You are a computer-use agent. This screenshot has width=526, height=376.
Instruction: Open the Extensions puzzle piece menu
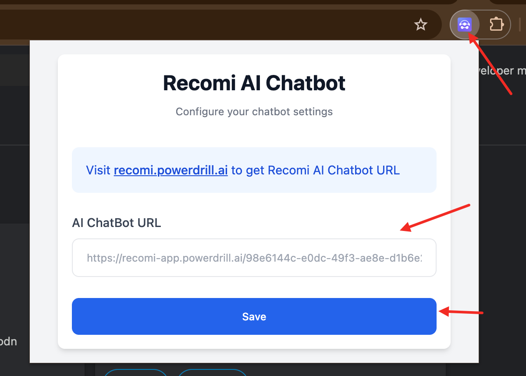(496, 25)
